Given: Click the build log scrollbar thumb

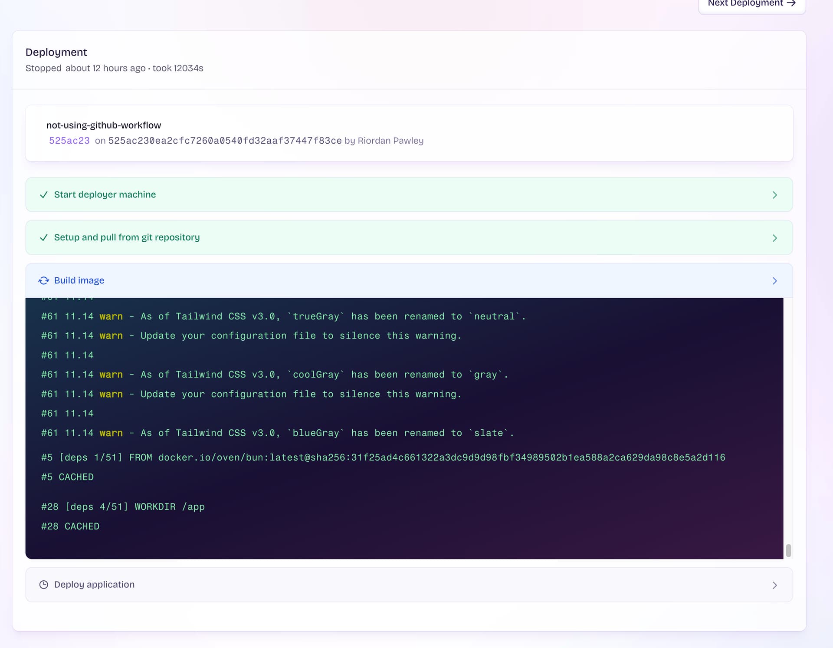Looking at the screenshot, I should (x=788, y=550).
